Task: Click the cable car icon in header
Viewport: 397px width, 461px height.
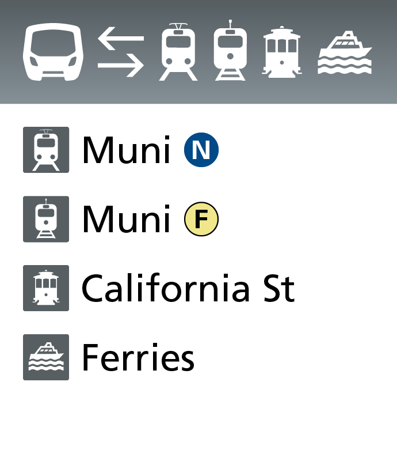Action: click(281, 51)
